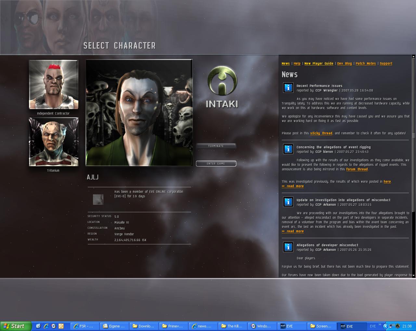Read more on investigation into misconduct
This screenshot has width=416, height=331.
[293, 231]
